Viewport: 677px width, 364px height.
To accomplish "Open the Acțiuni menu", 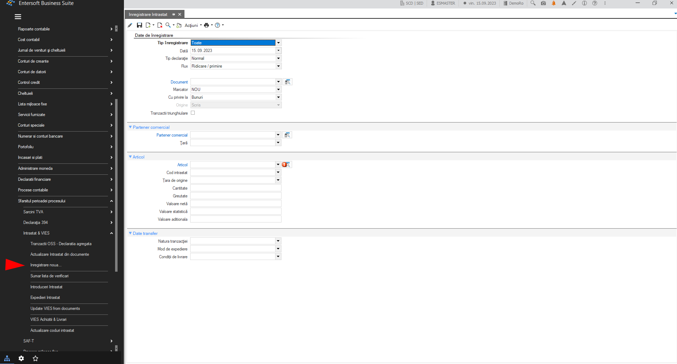I will (x=193, y=25).
